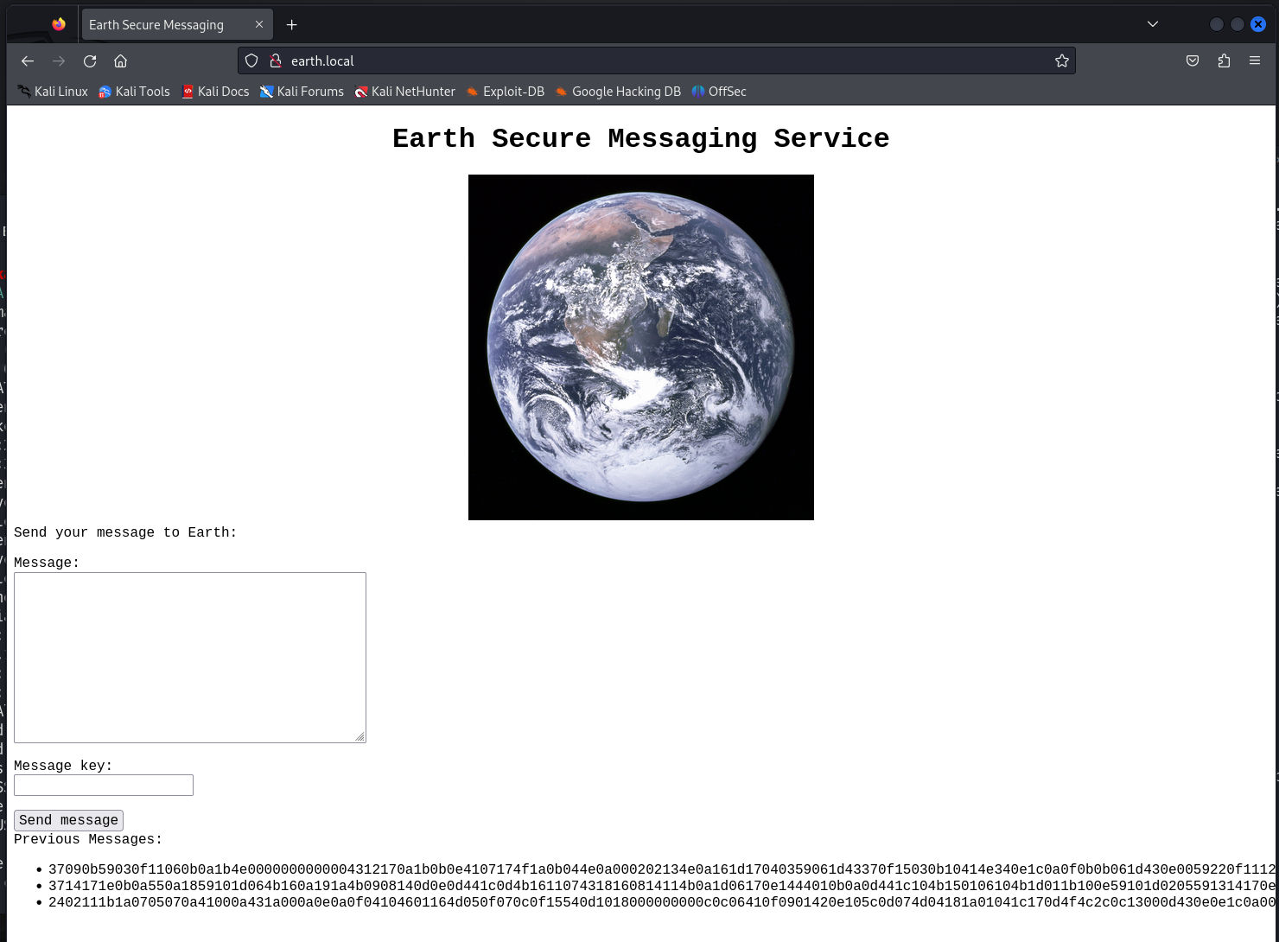Click the Send your message to Earth text
1279x942 pixels.
(125, 532)
